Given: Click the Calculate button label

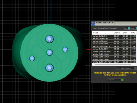Looking at the screenshot, I should [x=111, y=80].
